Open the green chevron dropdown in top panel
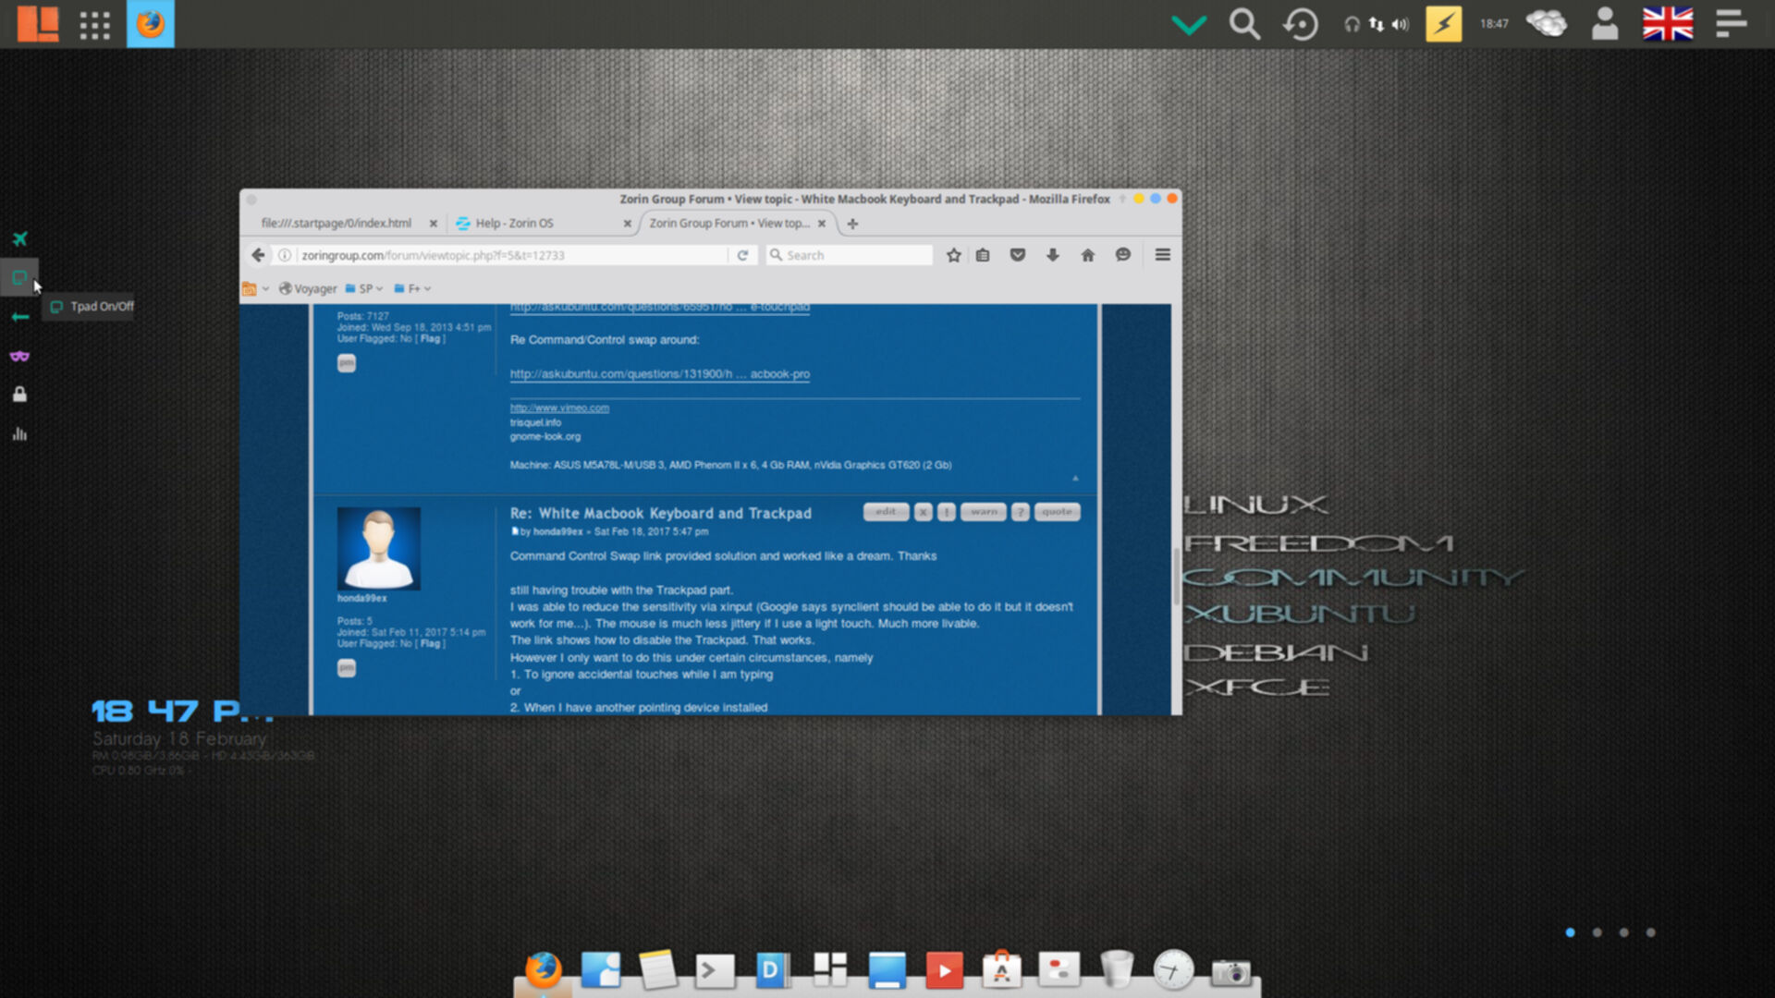1775x998 pixels. point(1189,24)
